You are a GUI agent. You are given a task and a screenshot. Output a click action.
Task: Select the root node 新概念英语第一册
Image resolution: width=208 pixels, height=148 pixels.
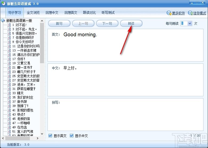point(19,21)
